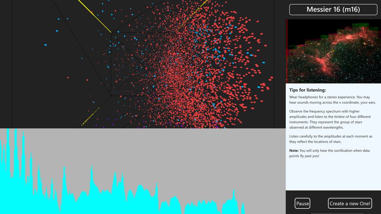The image size is (381, 214).
Task: Click the rightmost cyan spectrum peak
Action: click(x=243, y=208)
